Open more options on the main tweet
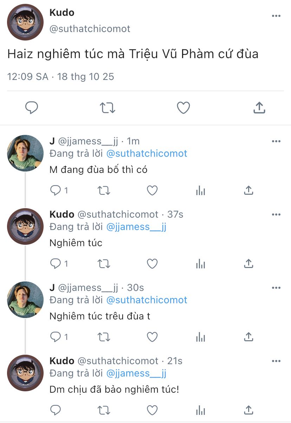The height and width of the screenshot is (423, 291). coord(276,16)
